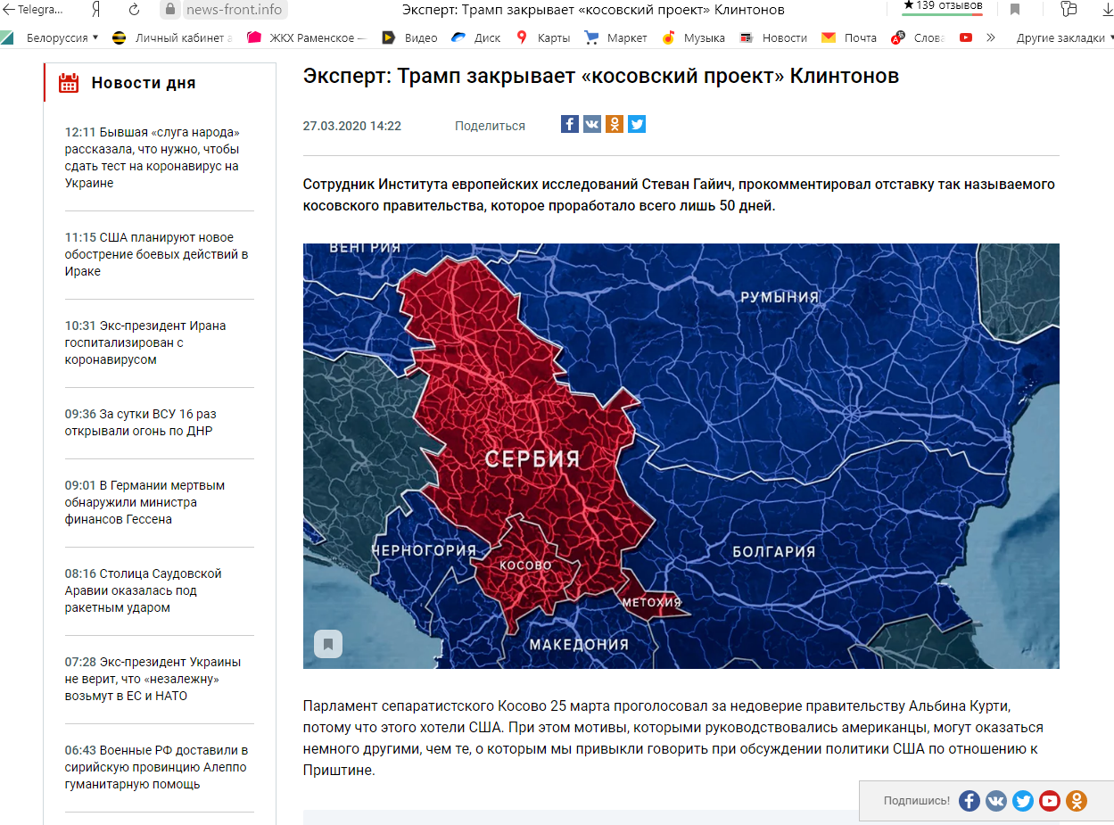The height and width of the screenshot is (825, 1114).
Task: Read article on German finance minister Hessen
Action: tap(144, 502)
